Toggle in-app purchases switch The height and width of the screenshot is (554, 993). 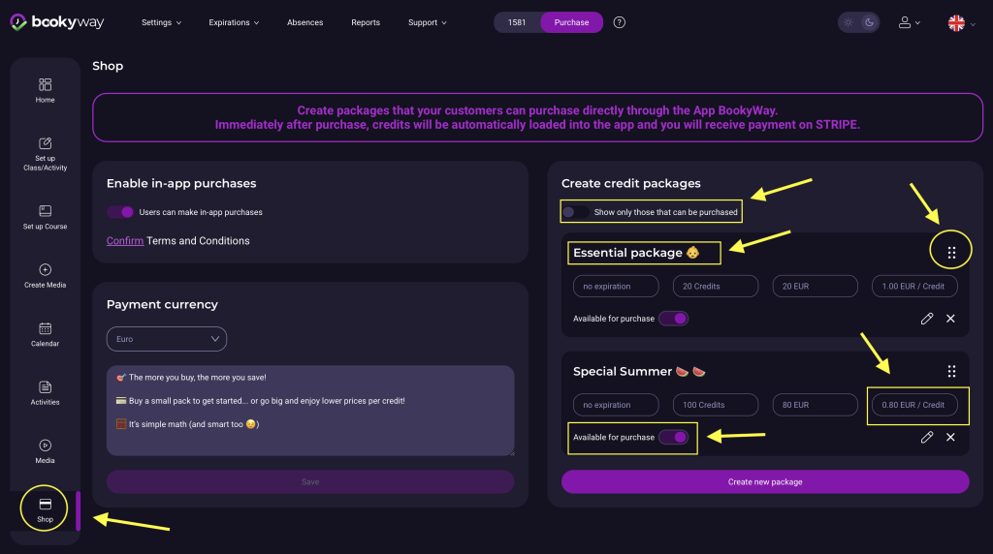coord(120,212)
